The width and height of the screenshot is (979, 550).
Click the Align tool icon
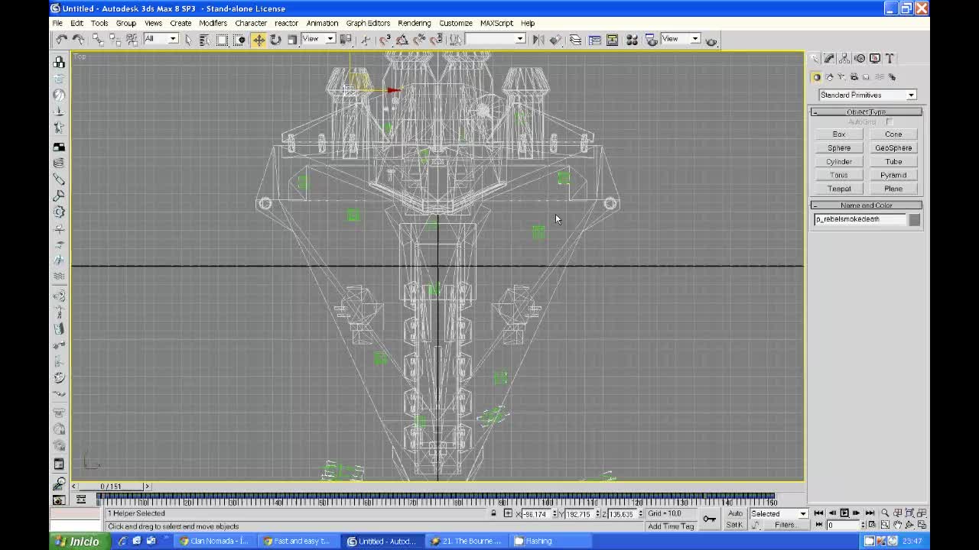(556, 40)
